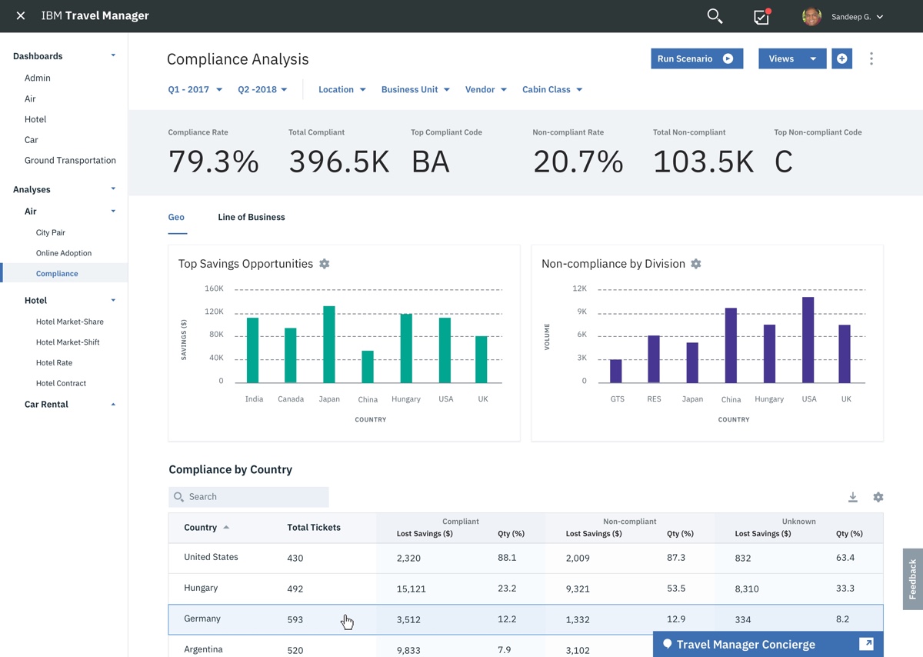
Task: Open the table settings gear icon
Action: pos(878,497)
